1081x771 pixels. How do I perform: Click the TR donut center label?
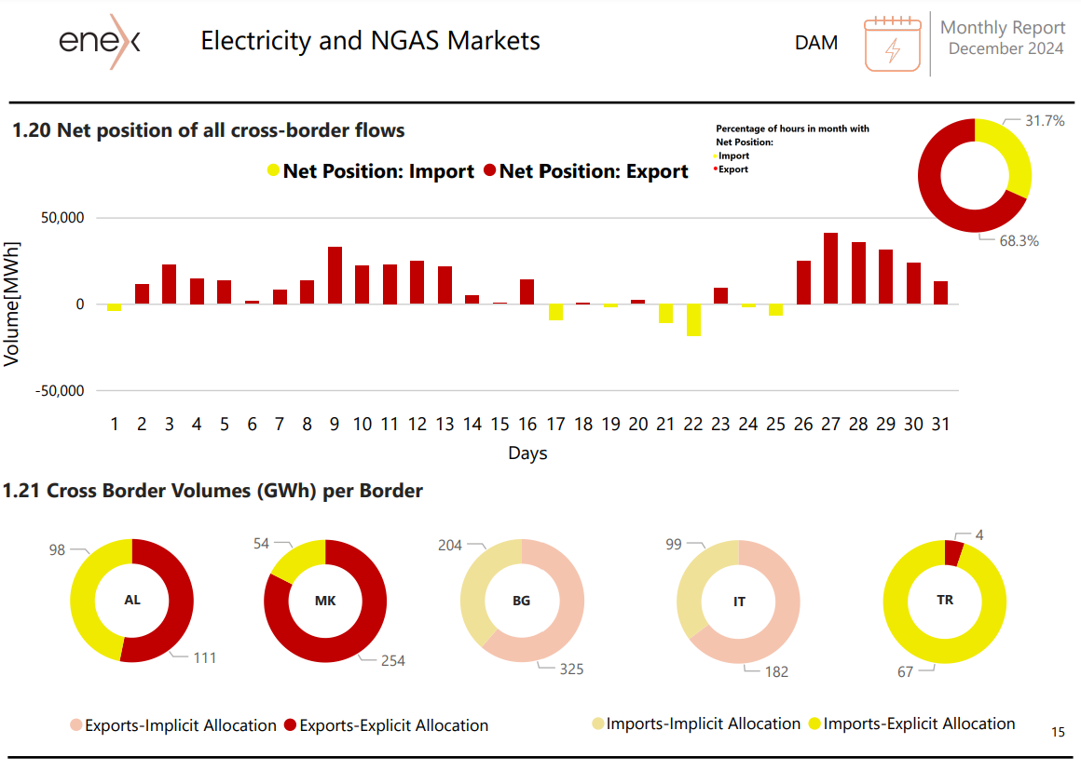945,600
